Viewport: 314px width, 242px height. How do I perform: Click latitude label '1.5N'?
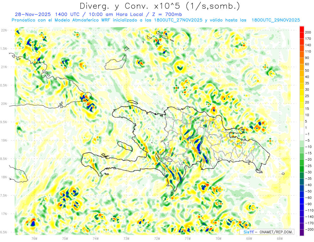(x=4, y=49)
